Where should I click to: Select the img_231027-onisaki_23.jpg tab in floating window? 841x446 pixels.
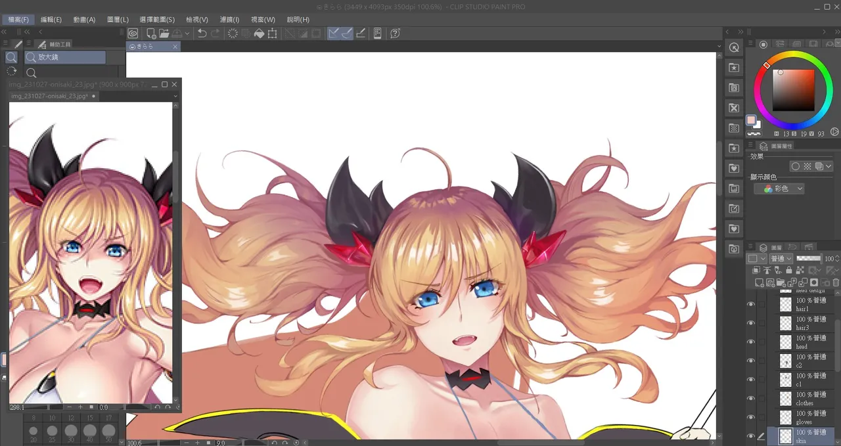pos(53,96)
